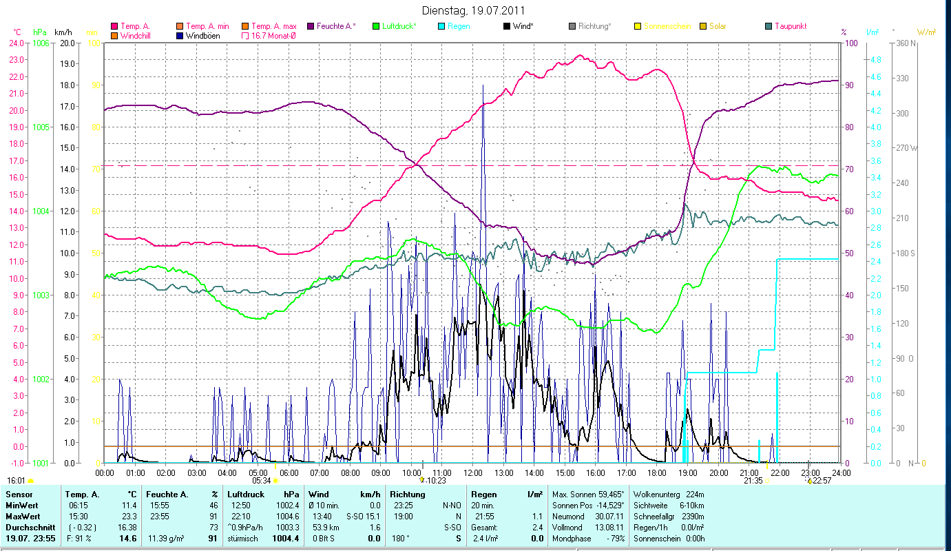This screenshot has height=551, width=951.
Task: Toggle the Temp. A. max legend marker
Action: [x=246, y=26]
